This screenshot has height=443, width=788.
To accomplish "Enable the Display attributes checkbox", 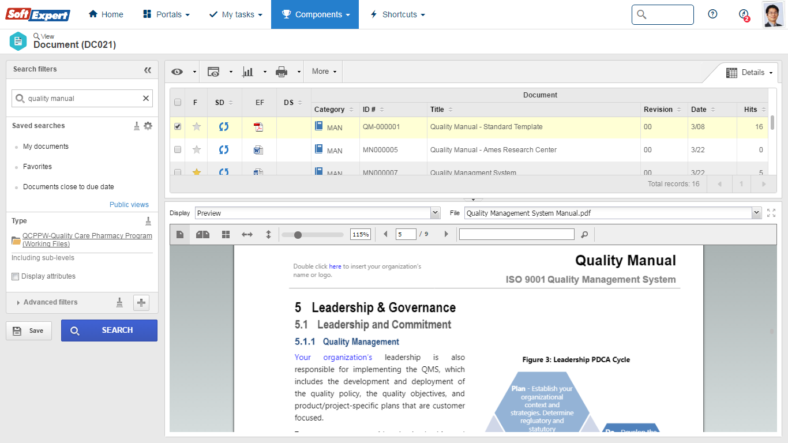I will click(16, 276).
